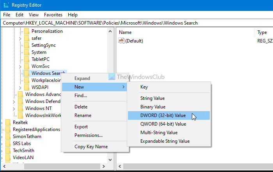Viewport: 273px width, 172px height.
Task: Select the SimonTatham folder icon
Action: point(8,137)
